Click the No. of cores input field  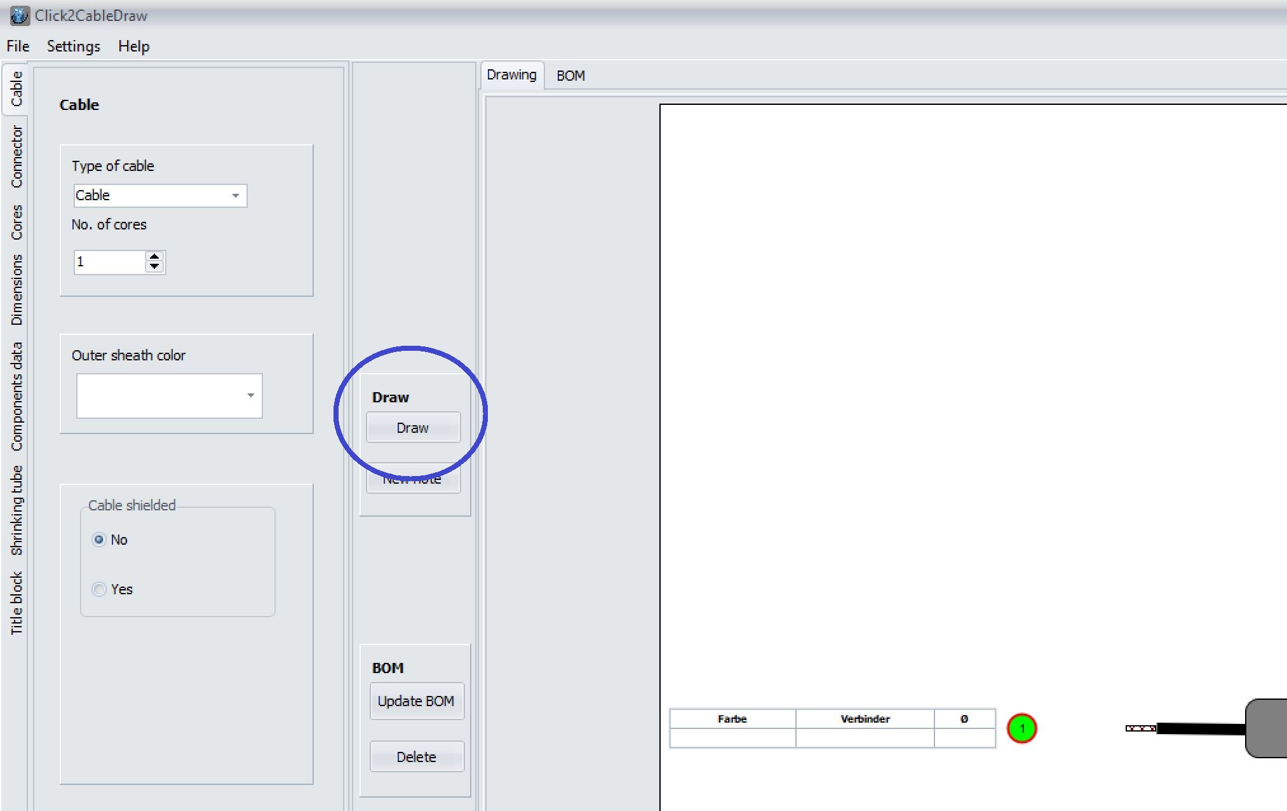[x=109, y=262]
